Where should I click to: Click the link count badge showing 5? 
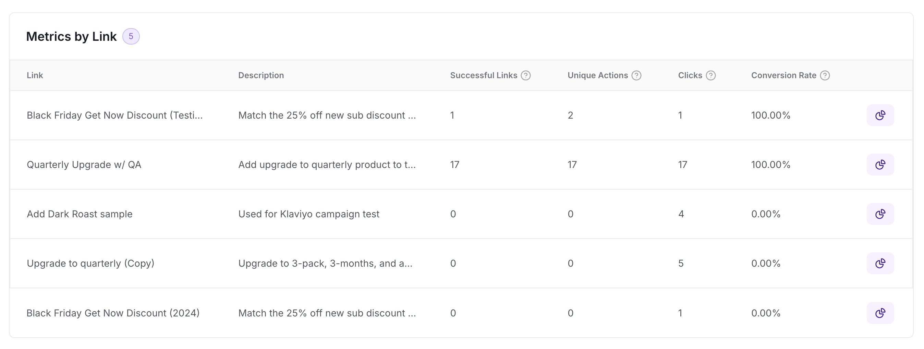coord(131,36)
